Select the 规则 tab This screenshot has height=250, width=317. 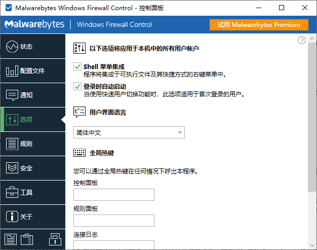[x=33, y=144]
